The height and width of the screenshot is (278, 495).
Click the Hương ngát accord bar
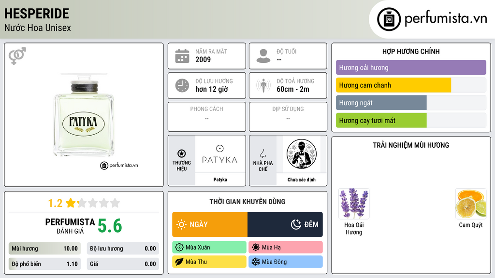pyautogui.click(x=411, y=103)
